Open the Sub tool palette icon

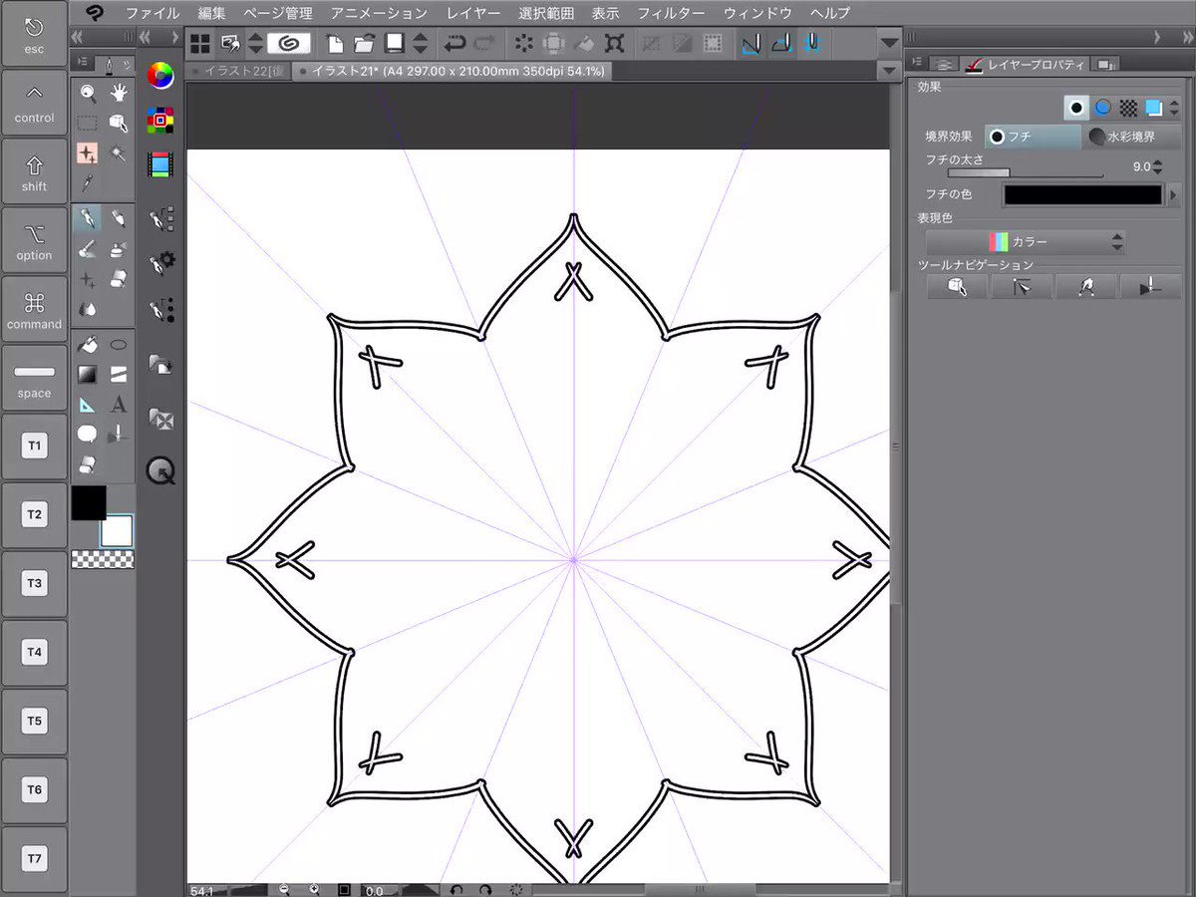tap(160, 218)
